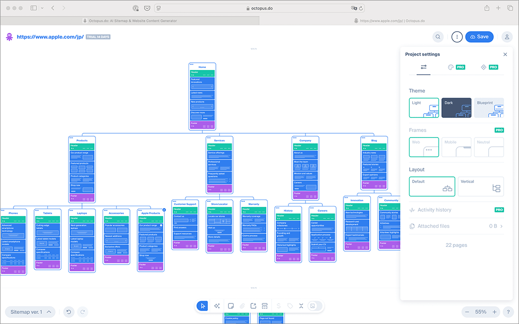Toggle the image wireframe switch
This screenshot has height=324, width=519.
(x=315, y=306)
